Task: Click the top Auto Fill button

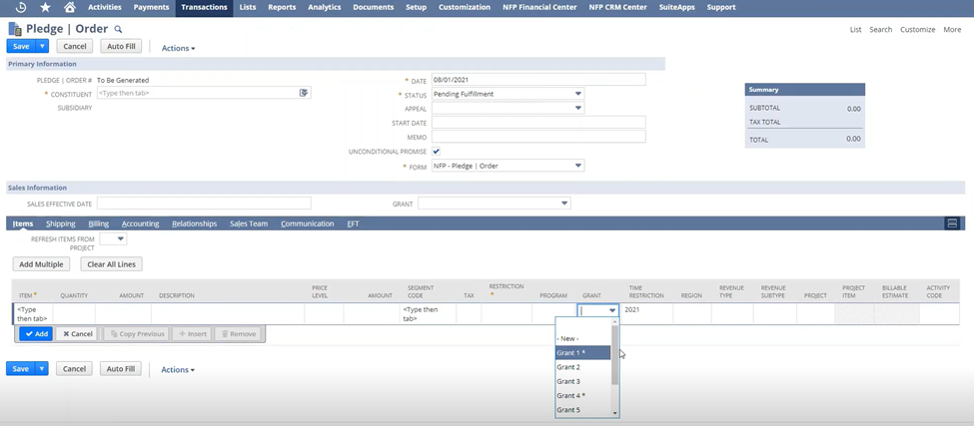Action: [121, 46]
